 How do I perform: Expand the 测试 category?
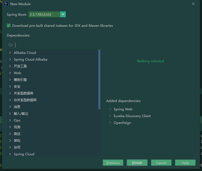(10, 134)
